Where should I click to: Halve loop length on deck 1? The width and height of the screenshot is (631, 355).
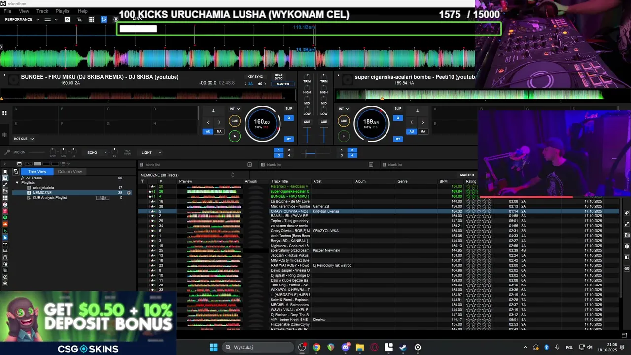click(x=208, y=122)
